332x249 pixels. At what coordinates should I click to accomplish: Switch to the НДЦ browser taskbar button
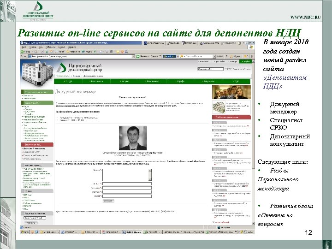coord(132,232)
